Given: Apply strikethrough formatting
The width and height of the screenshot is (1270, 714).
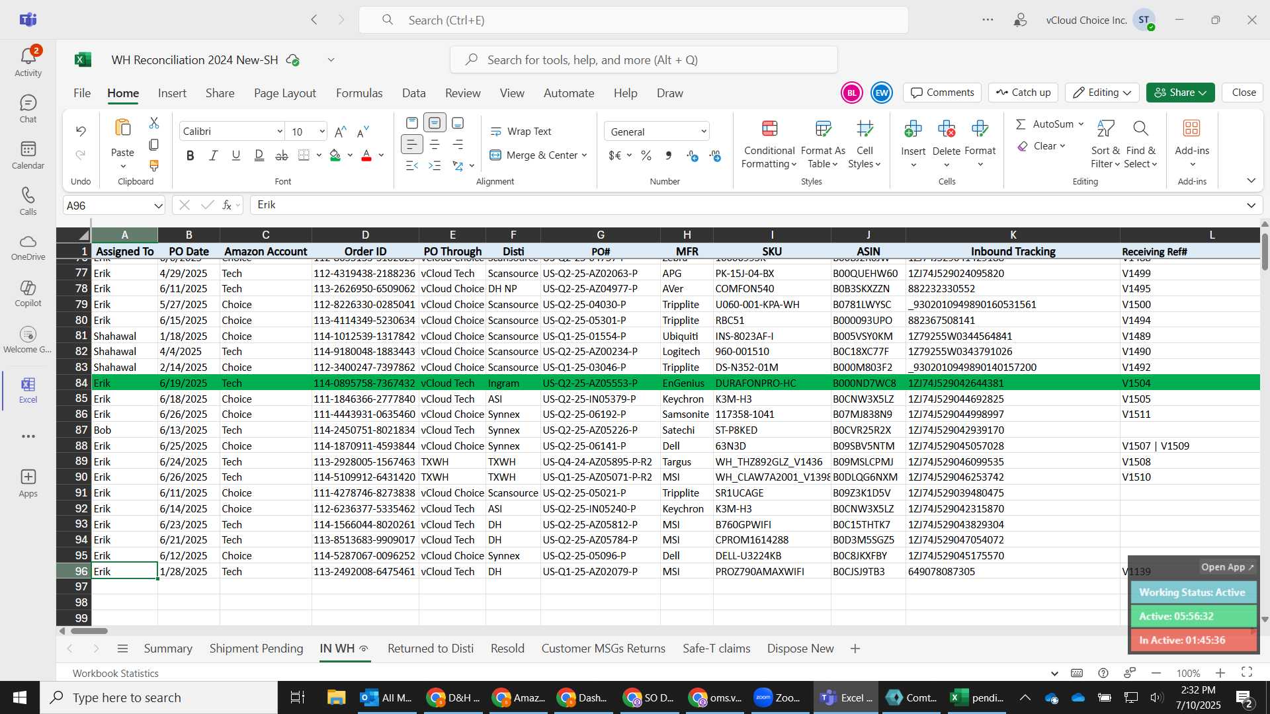Looking at the screenshot, I should 282,155.
